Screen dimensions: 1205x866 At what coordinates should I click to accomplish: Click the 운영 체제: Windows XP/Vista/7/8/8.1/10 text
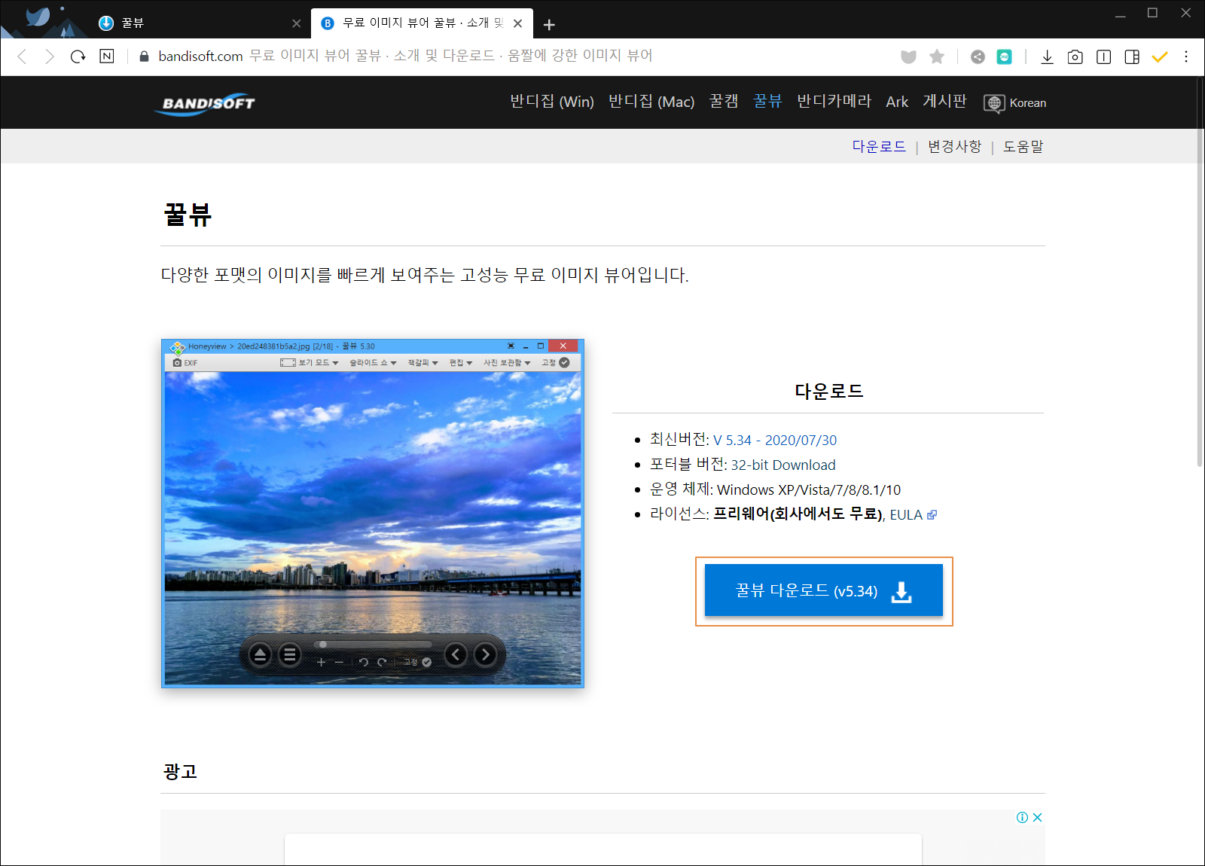tap(775, 489)
